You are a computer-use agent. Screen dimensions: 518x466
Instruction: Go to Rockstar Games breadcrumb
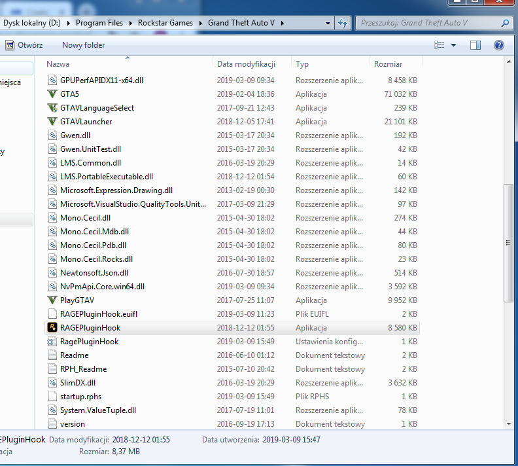165,23
